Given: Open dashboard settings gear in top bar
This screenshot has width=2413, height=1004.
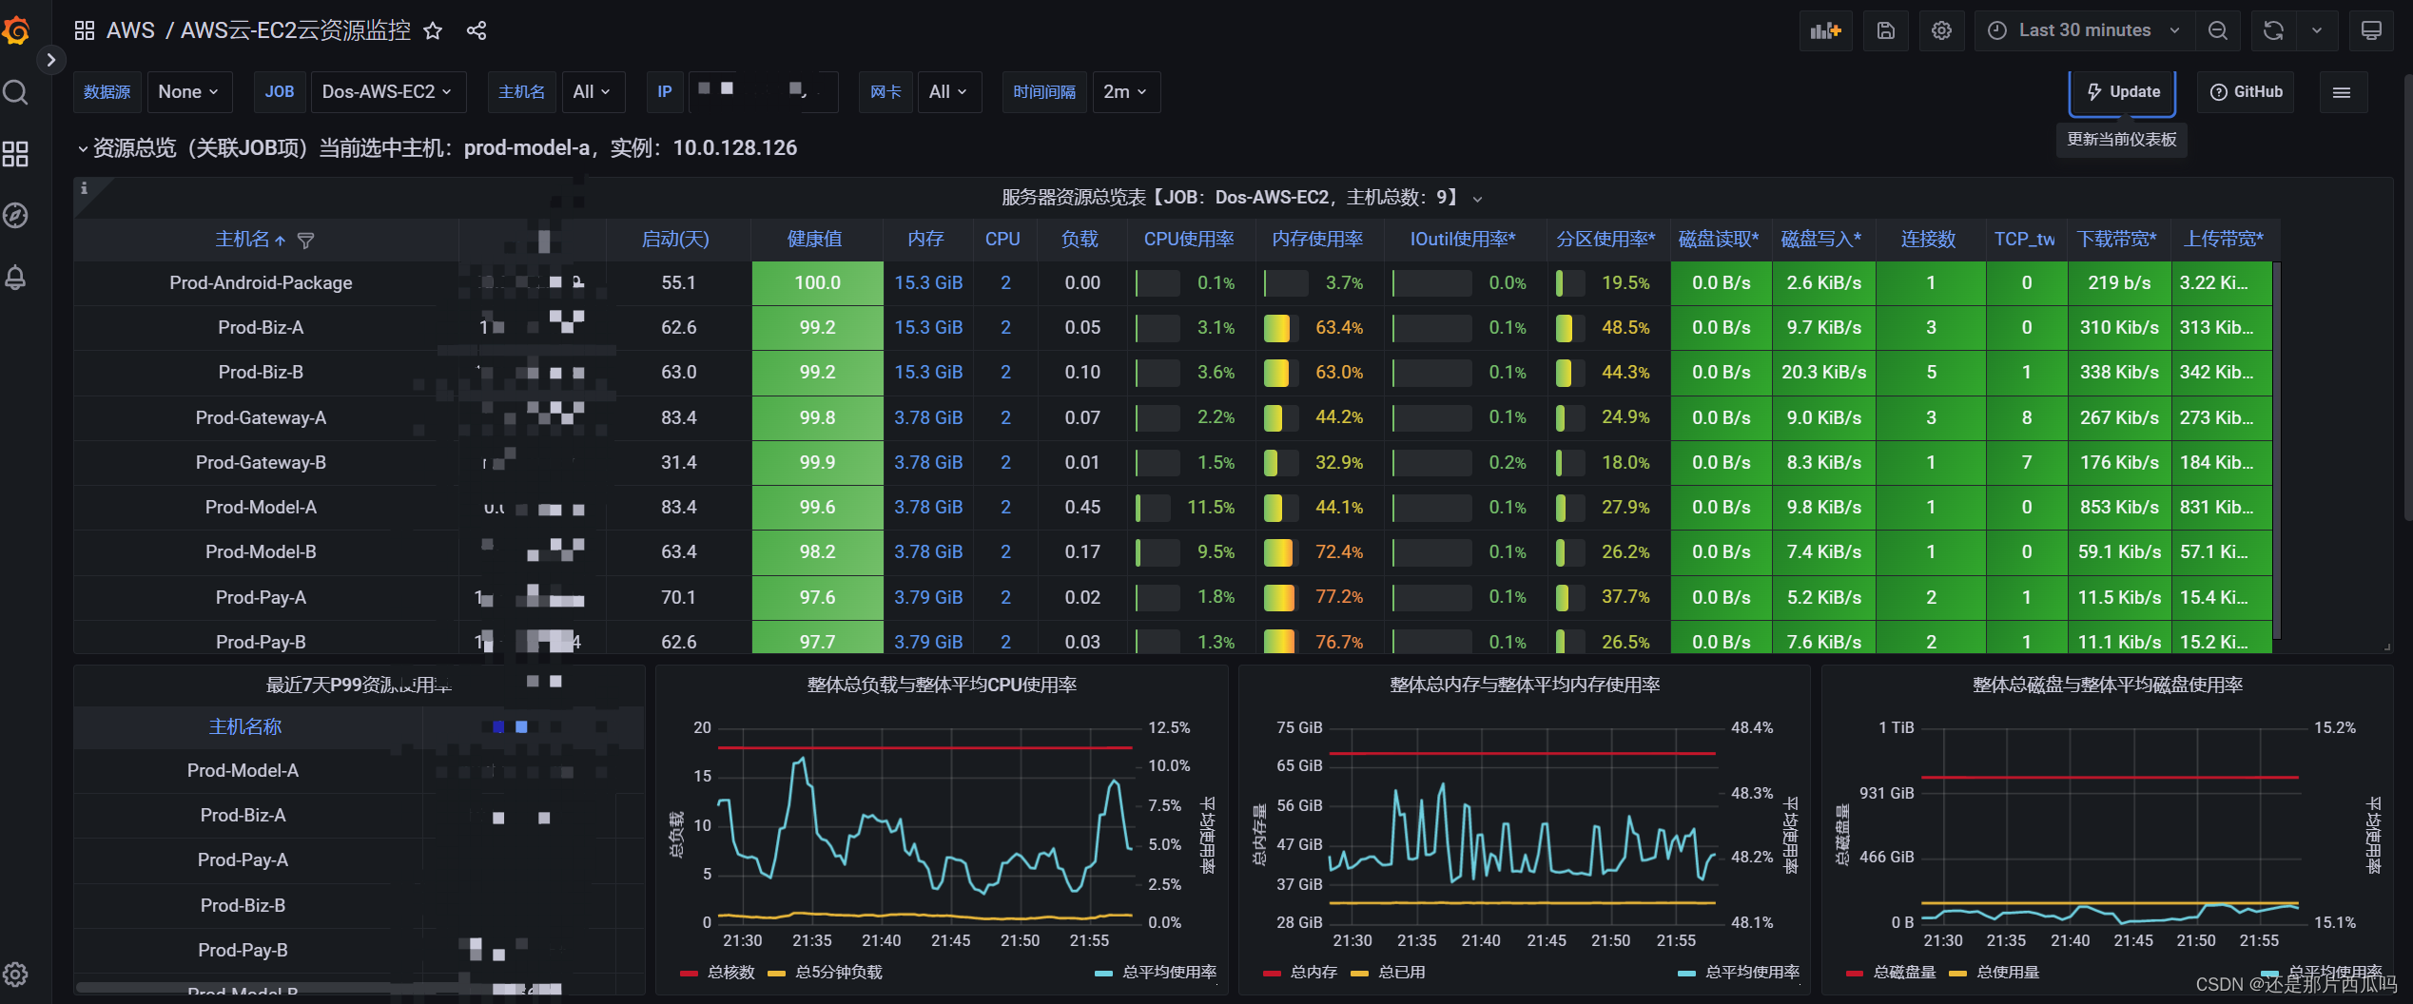Looking at the screenshot, I should pyautogui.click(x=1941, y=30).
